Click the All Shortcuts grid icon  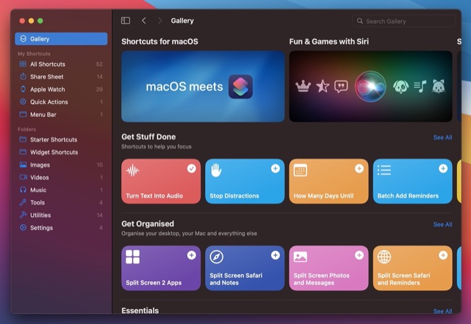click(23, 64)
